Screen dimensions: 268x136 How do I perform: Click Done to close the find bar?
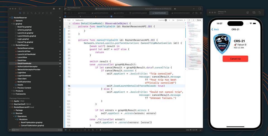(x=199, y=20)
